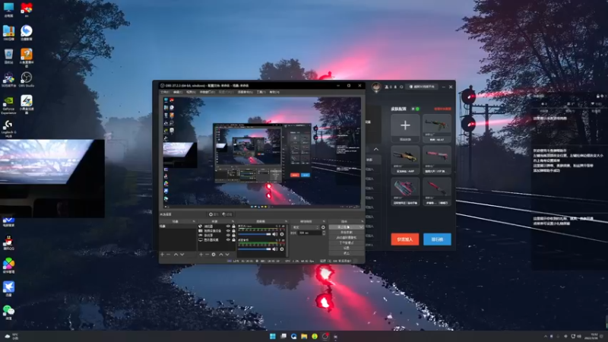
Task: Open the first mixer track's gear menu
Action: pos(282,234)
